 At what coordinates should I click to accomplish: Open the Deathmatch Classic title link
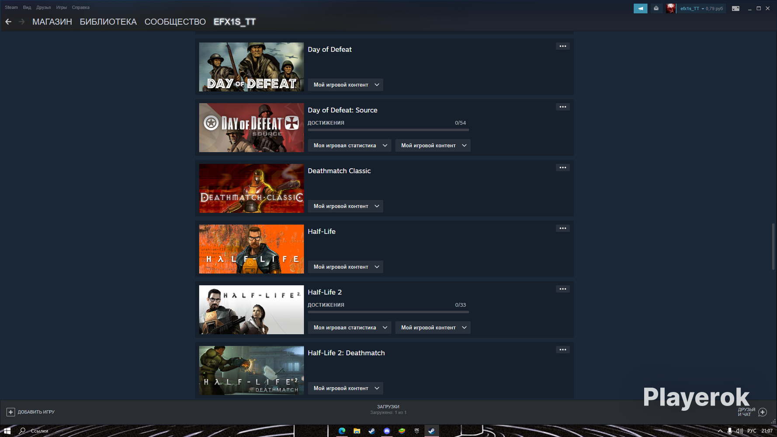pyautogui.click(x=339, y=171)
